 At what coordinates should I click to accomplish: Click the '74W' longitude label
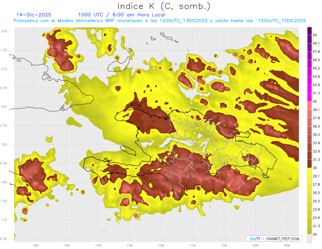coord(98,245)
